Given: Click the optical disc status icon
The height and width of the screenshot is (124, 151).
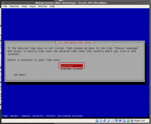Looking at the screenshot, I should click(101, 121).
